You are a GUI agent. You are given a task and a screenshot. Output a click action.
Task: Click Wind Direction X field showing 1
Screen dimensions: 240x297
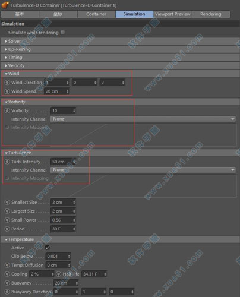click(56, 83)
